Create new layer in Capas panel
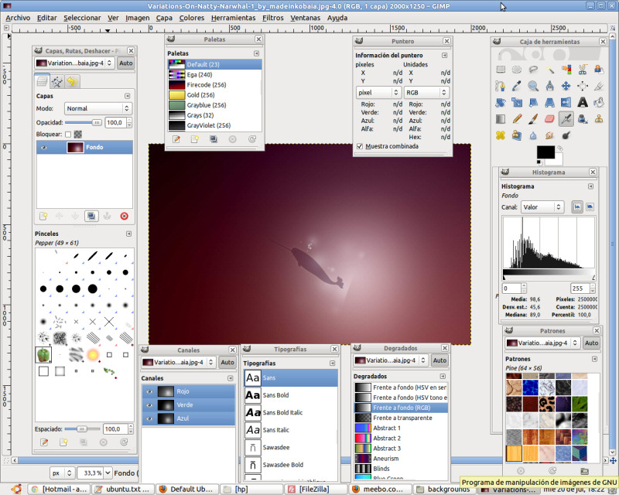Image resolution: width=619 pixels, height=495 pixels. pyautogui.click(x=43, y=216)
